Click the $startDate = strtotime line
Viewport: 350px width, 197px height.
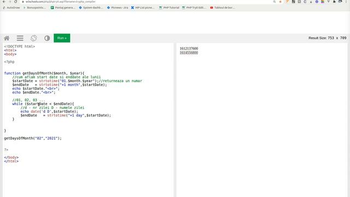pos(77,81)
